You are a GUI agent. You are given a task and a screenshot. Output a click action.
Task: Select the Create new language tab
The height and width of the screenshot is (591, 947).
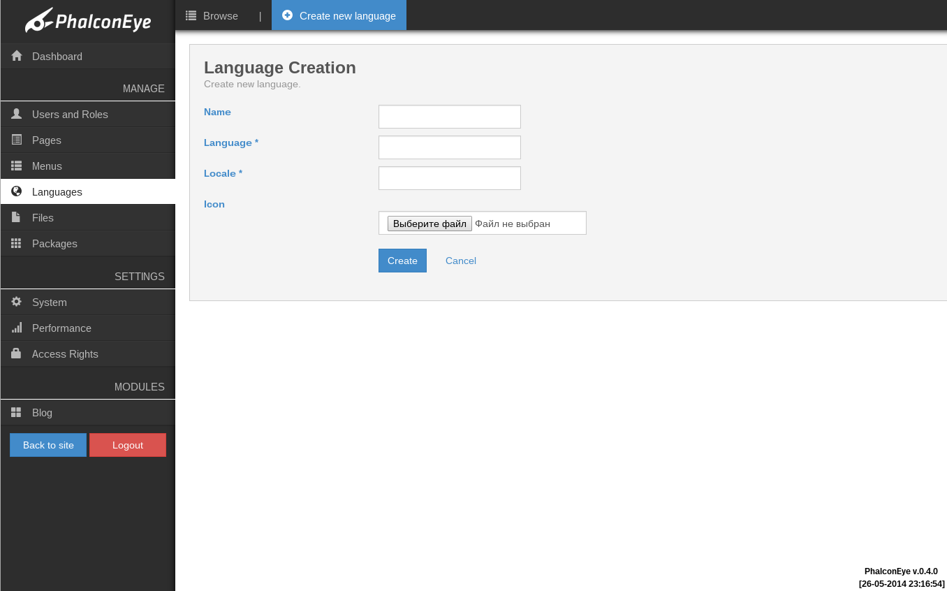click(x=339, y=15)
